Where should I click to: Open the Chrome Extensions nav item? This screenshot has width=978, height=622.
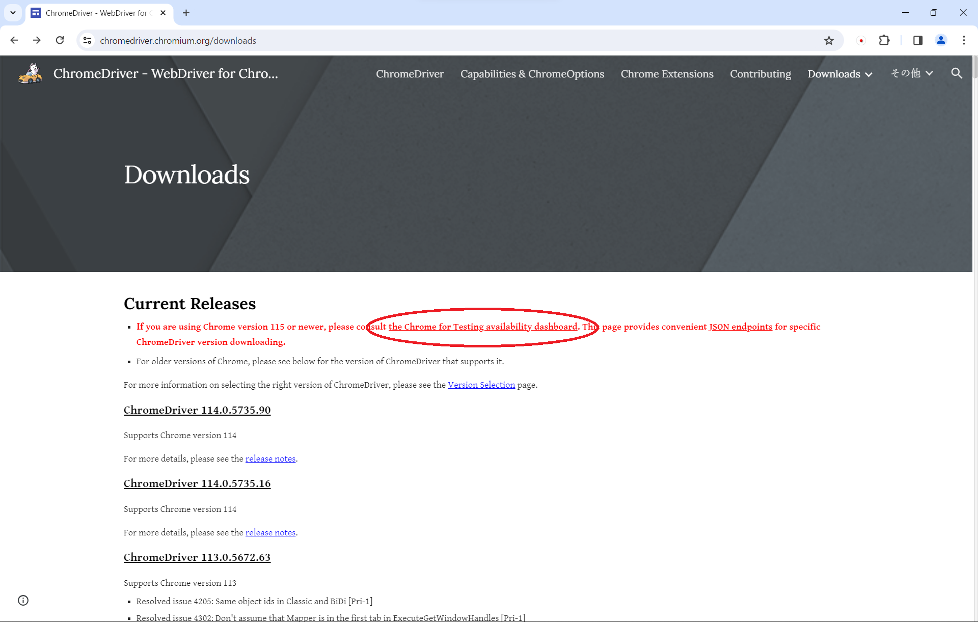pyautogui.click(x=667, y=74)
